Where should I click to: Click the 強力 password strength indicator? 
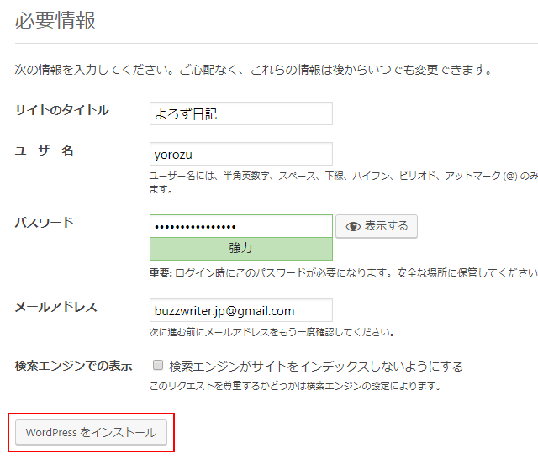pos(241,248)
